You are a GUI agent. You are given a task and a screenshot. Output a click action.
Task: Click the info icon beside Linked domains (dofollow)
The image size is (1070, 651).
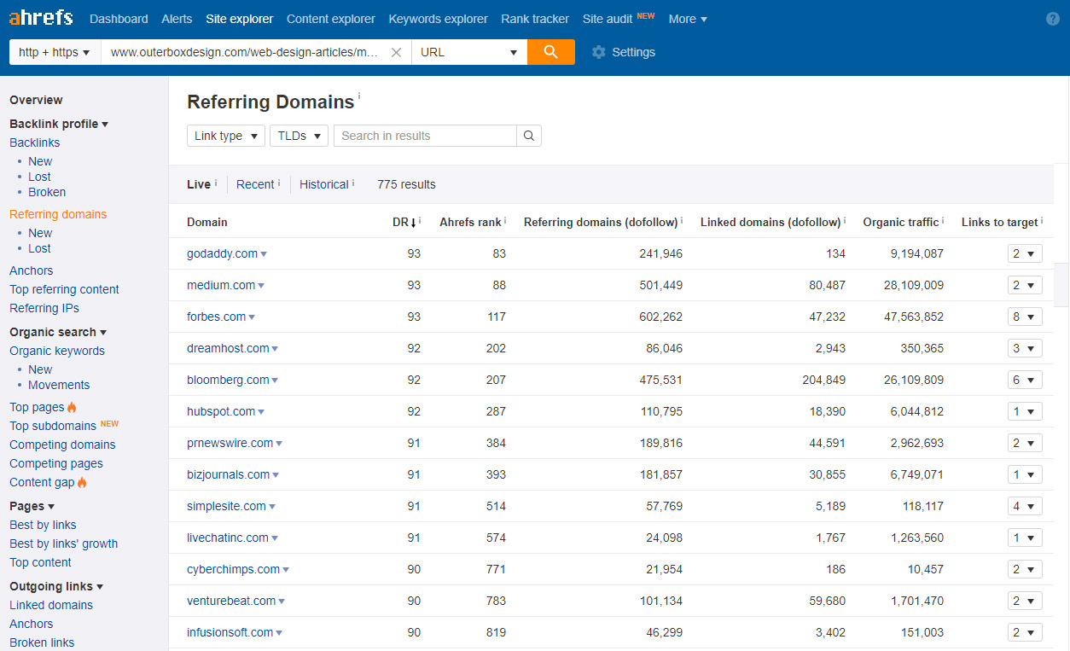(x=845, y=220)
